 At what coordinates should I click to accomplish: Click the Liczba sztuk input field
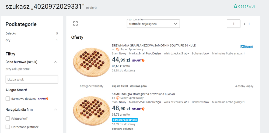coord(32,79)
